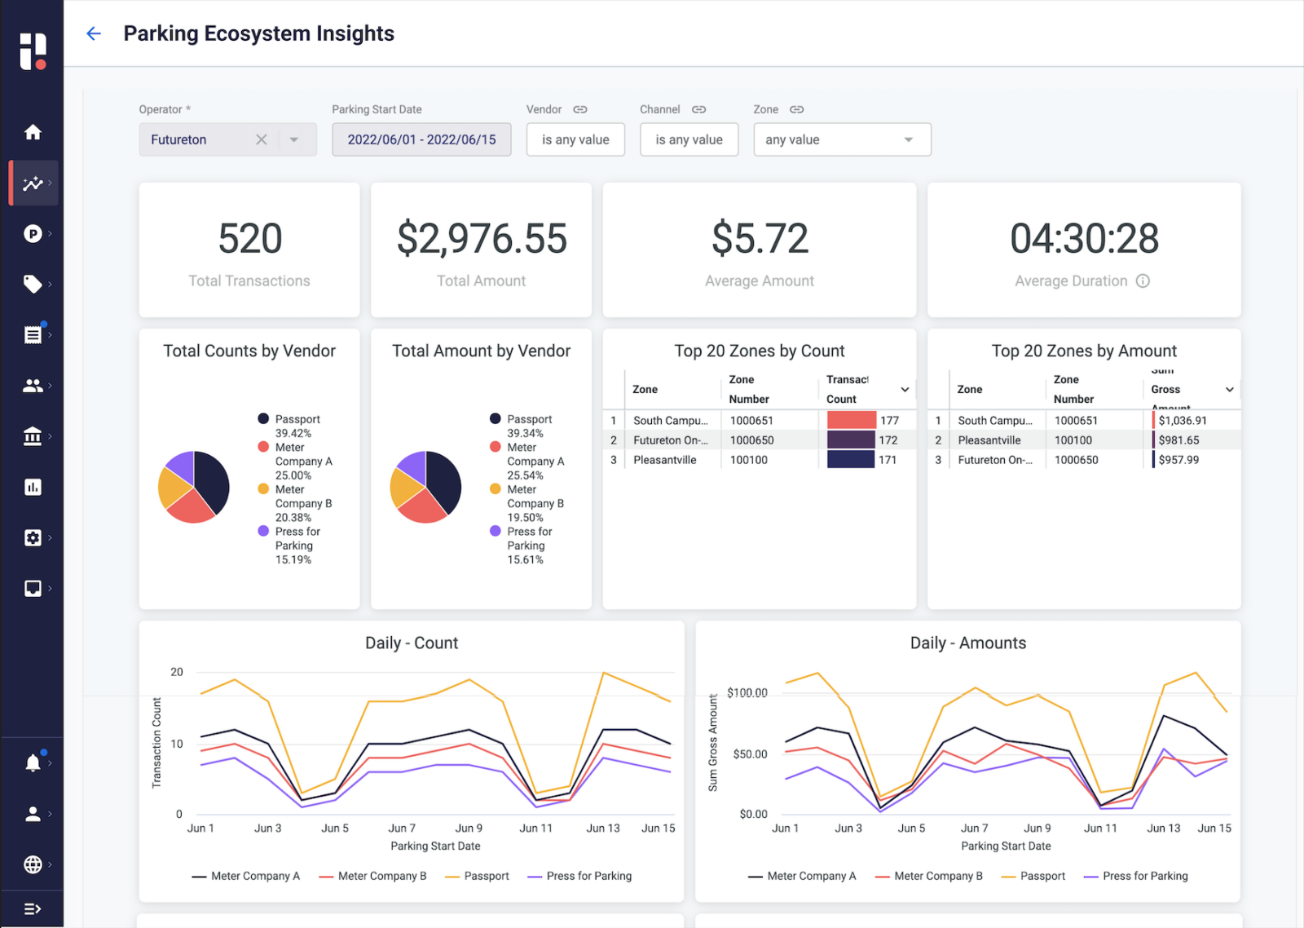Click the Vendor 'is any value' filter
1304x928 pixels.
coord(575,139)
